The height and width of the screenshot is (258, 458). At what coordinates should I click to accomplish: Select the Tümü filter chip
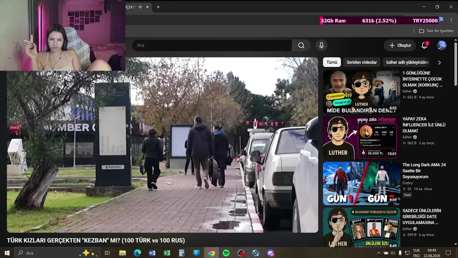click(x=332, y=62)
